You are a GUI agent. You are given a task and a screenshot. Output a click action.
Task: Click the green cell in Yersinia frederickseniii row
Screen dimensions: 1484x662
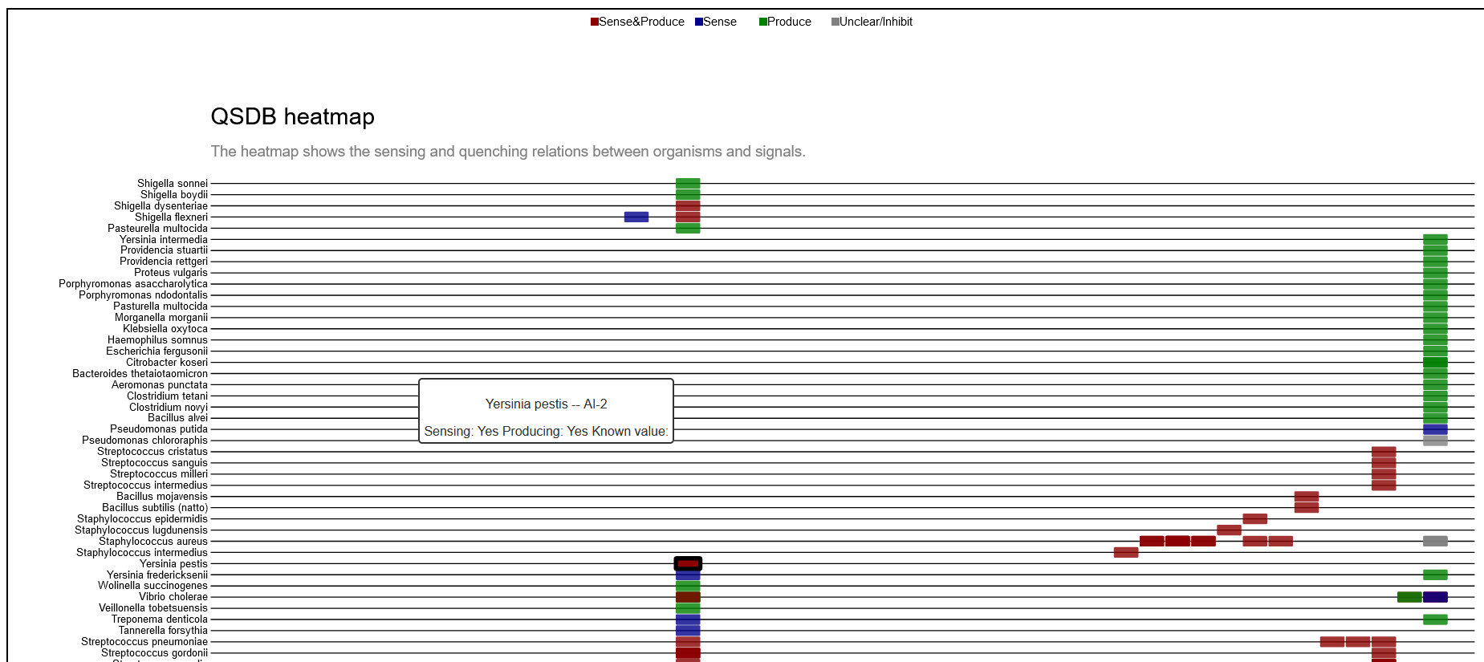tap(1435, 575)
